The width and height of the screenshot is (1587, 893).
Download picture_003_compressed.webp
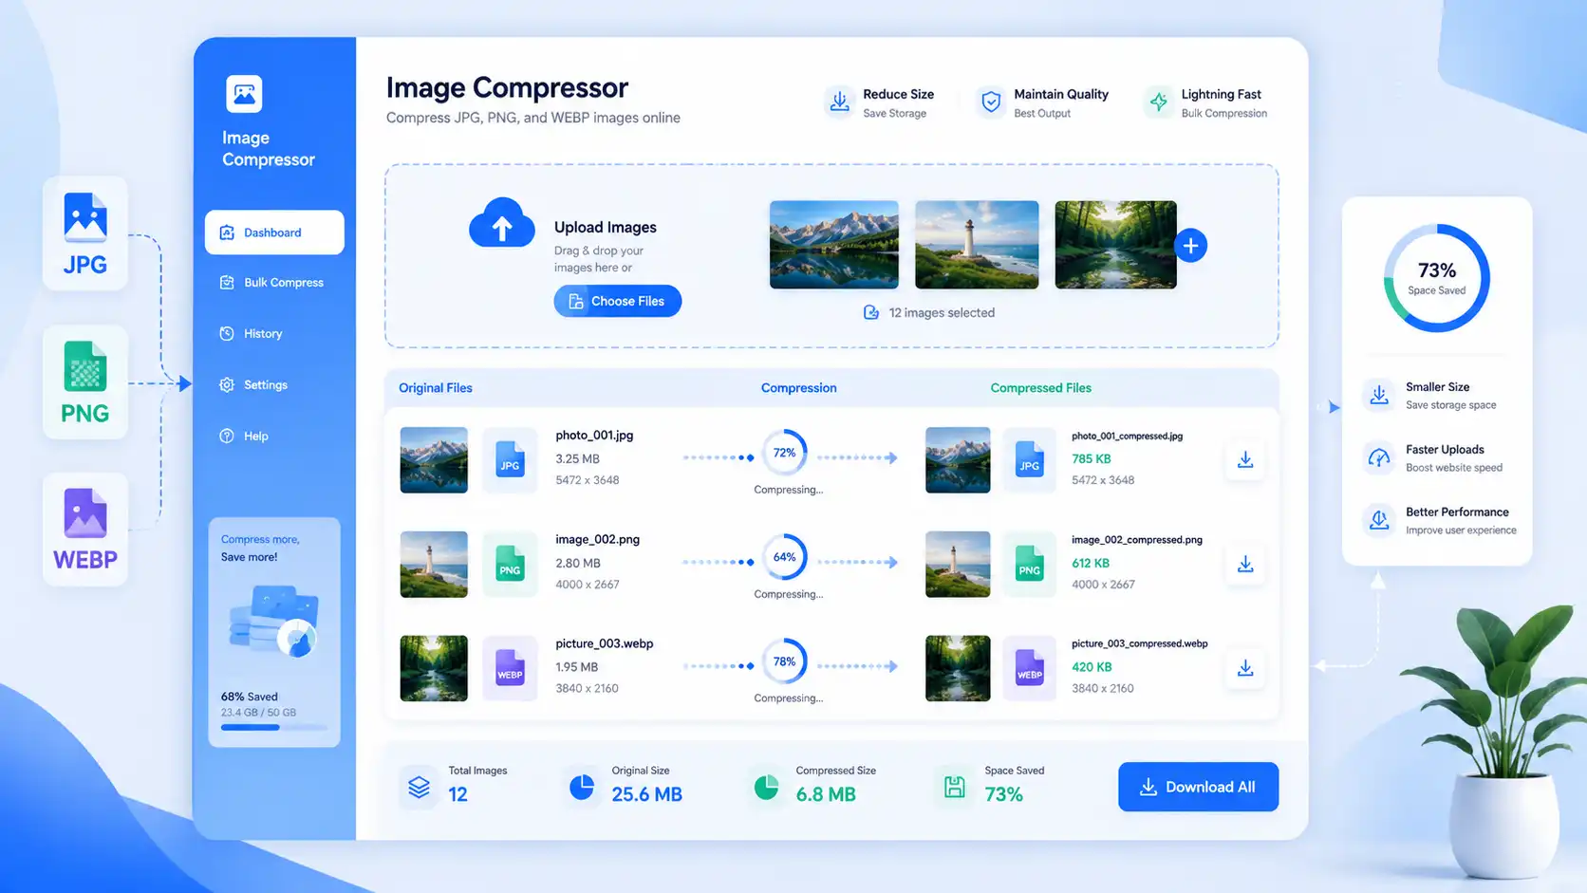pos(1245,668)
